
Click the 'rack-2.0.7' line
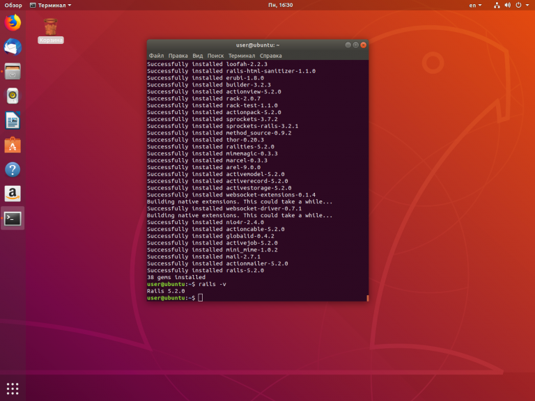pos(203,99)
